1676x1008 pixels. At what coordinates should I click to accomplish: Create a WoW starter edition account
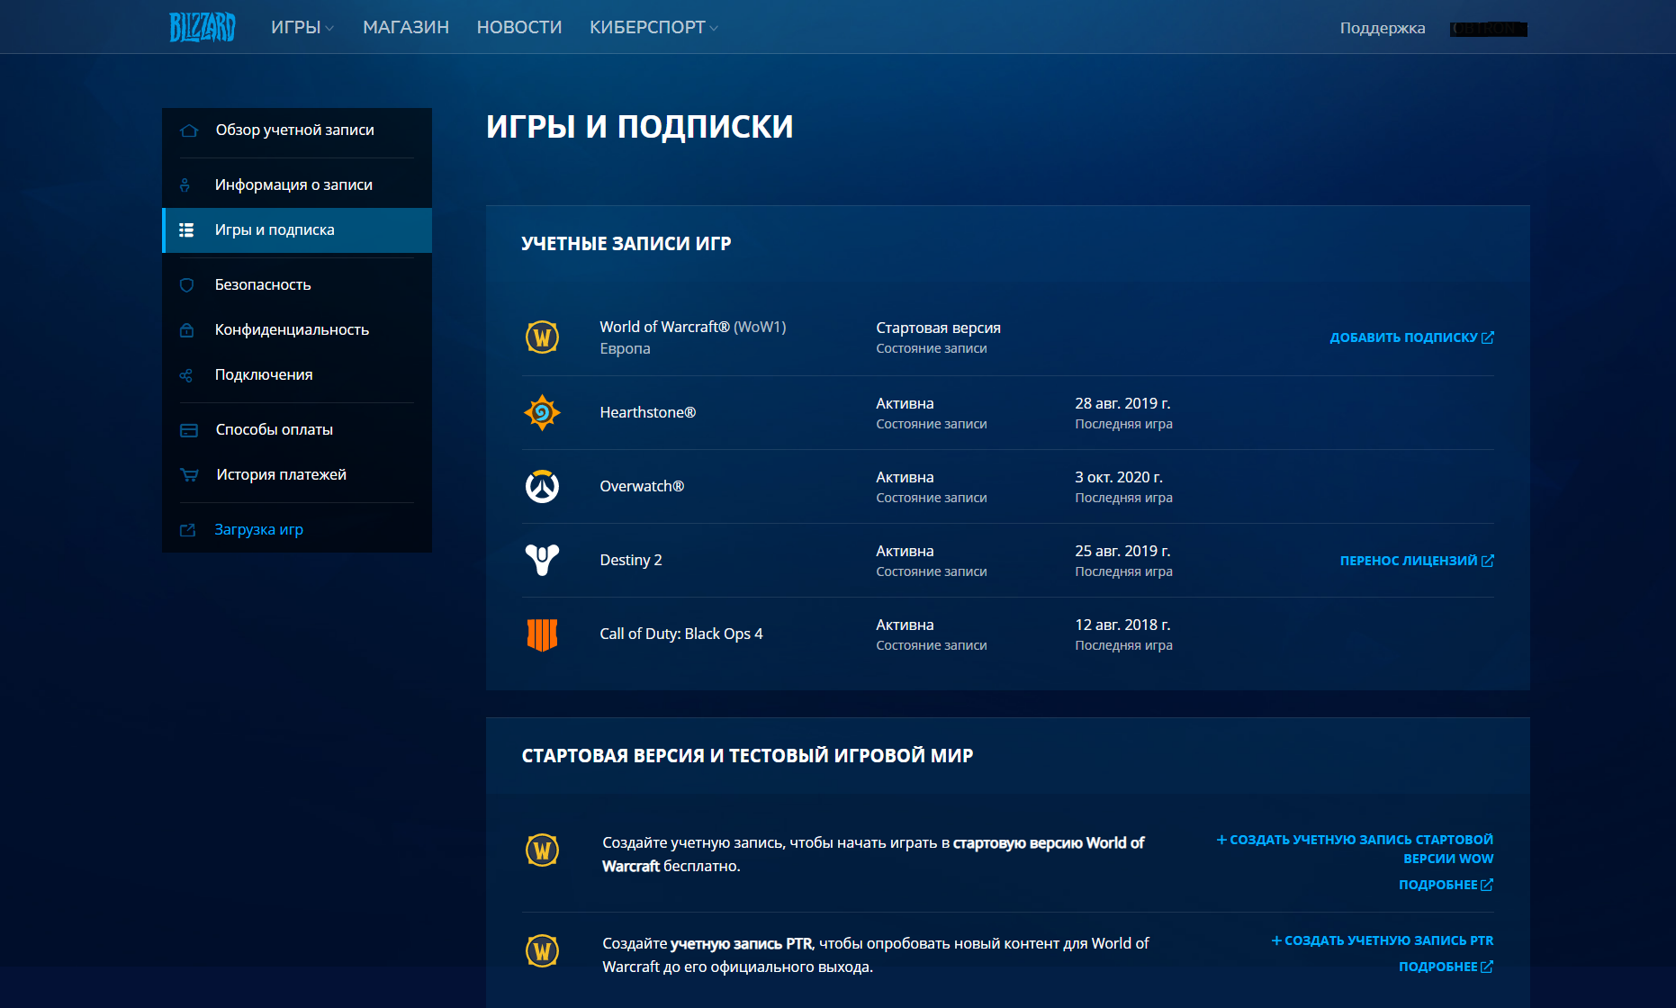click(x=1356, y=849)
